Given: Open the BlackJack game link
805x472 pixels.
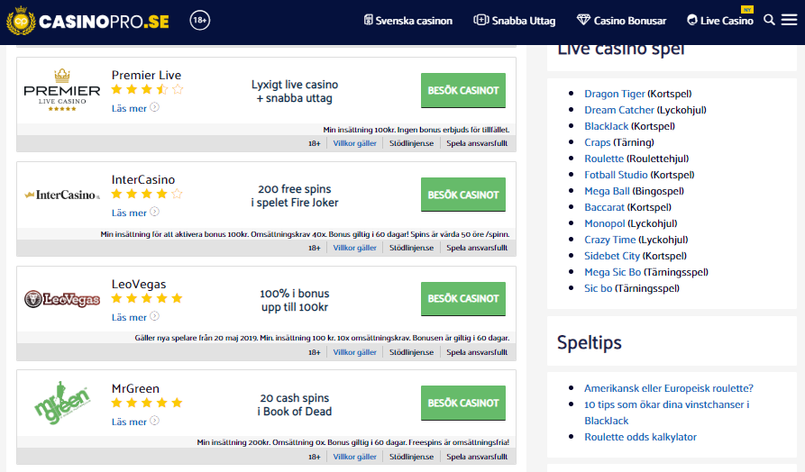Looking at the screenshot, I should (607, 126).
